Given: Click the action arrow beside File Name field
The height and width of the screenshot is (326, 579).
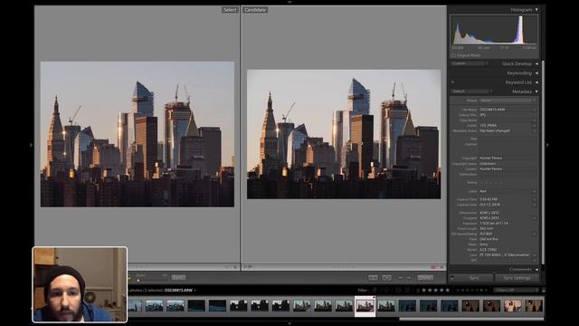Looking at the screenshot, I should tap(534, 110).
